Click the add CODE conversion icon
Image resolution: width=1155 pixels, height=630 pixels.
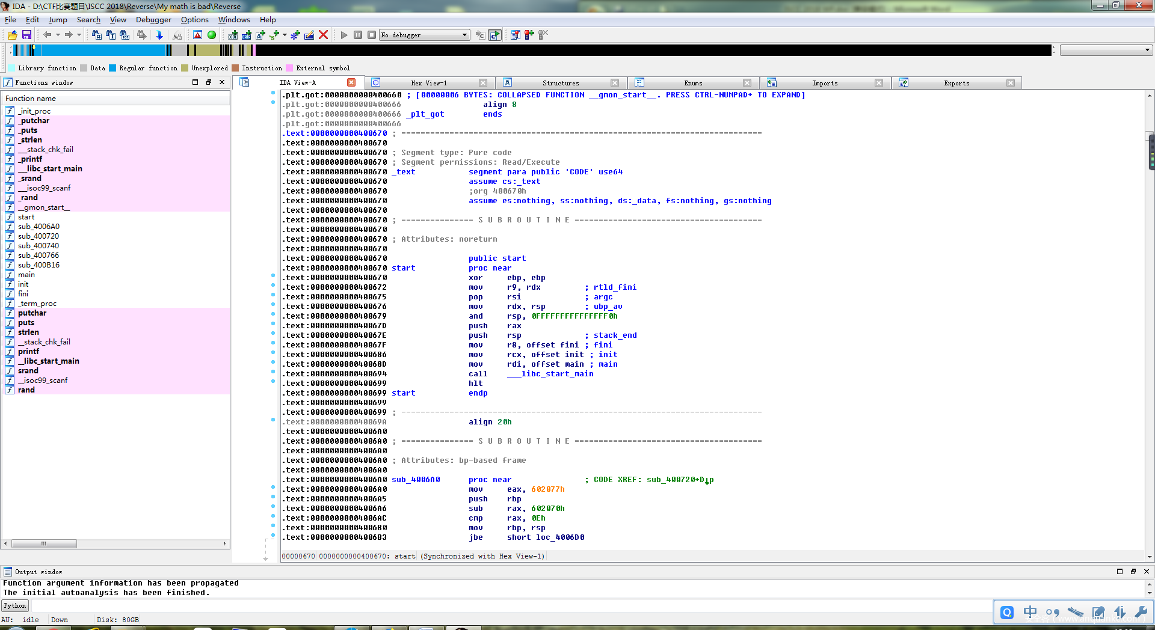(x=233, y=35)
